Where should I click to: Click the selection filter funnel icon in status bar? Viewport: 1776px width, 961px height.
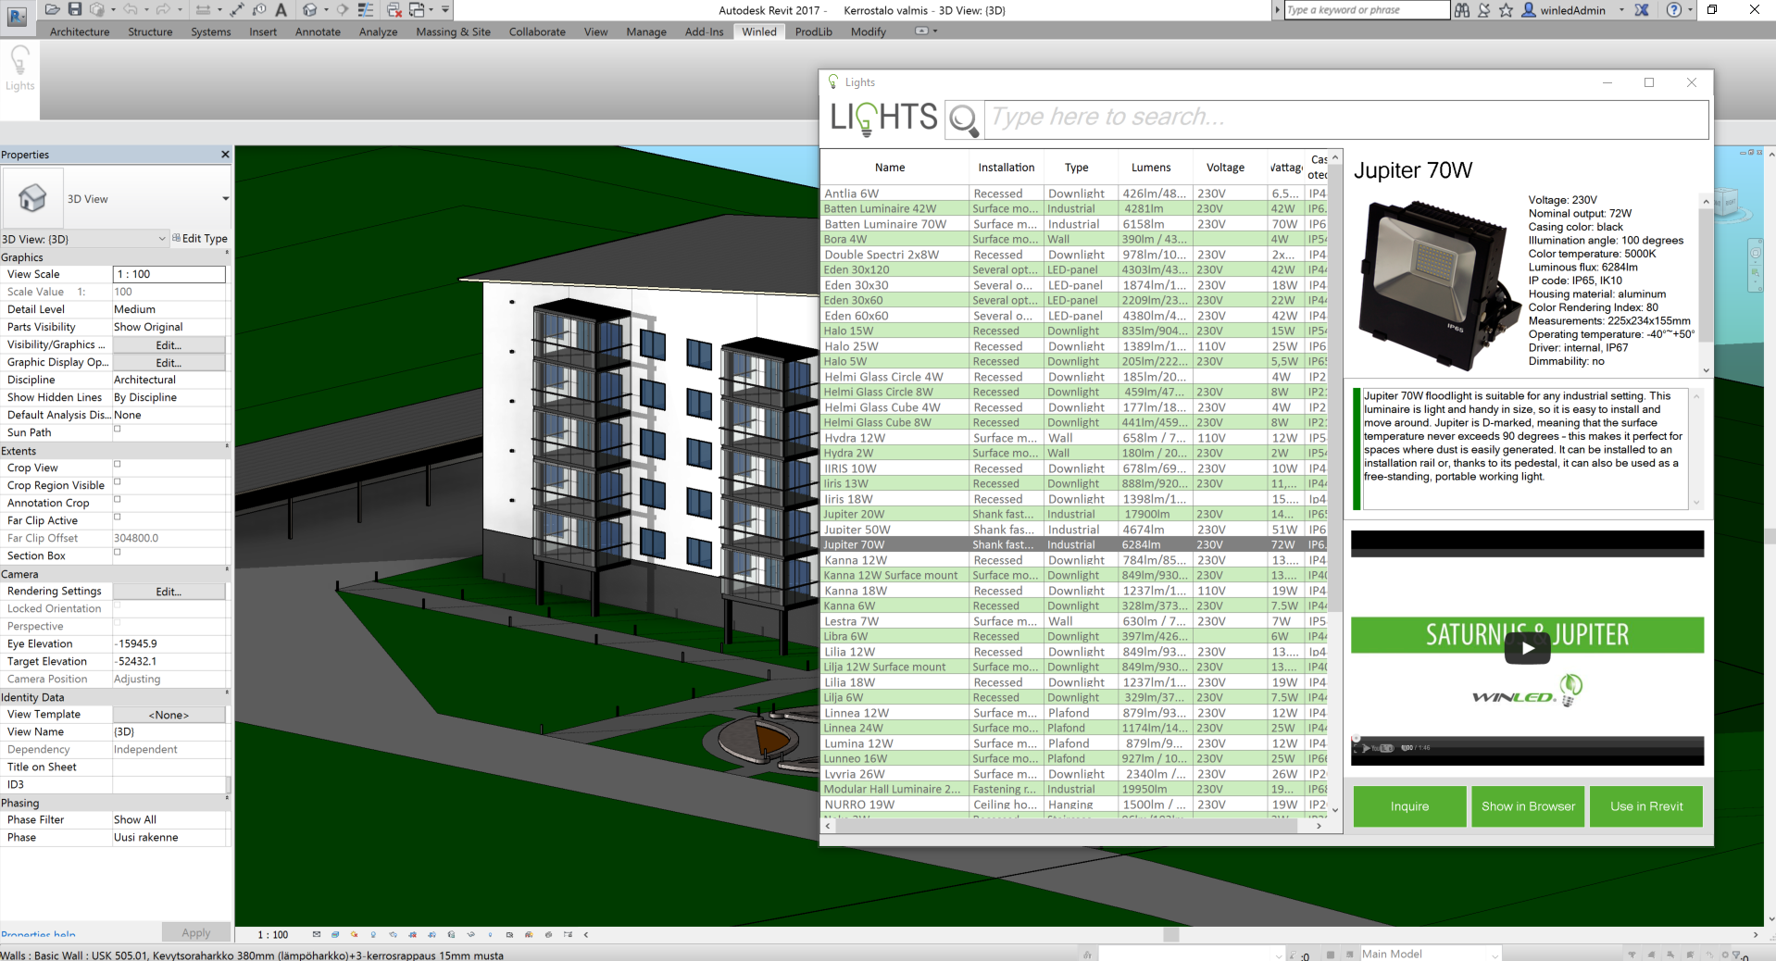tap(1736, 955)
